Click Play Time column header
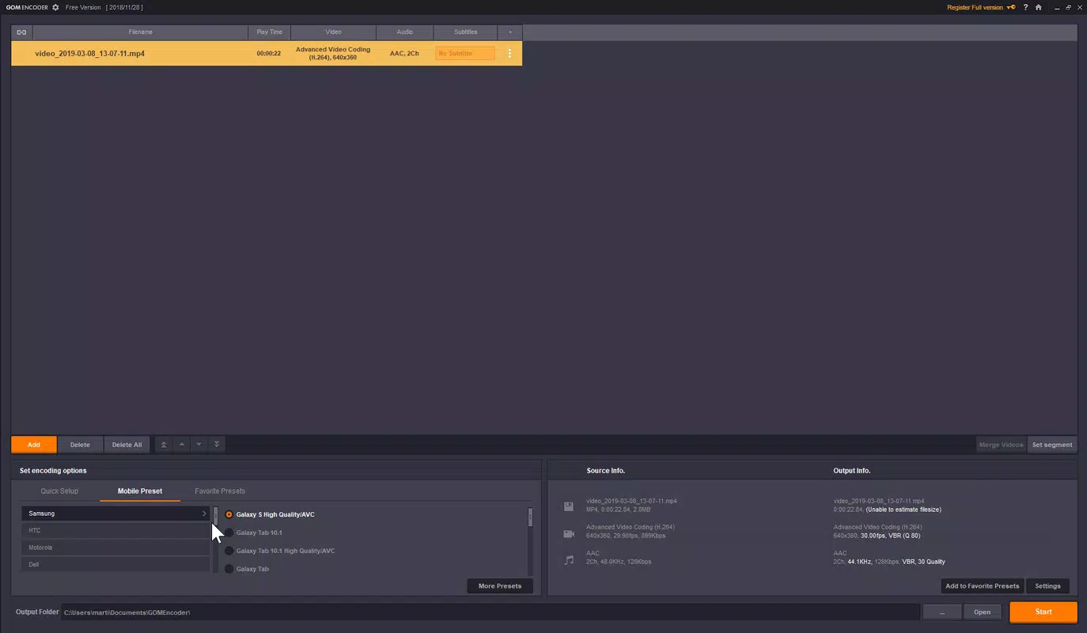 270,32
